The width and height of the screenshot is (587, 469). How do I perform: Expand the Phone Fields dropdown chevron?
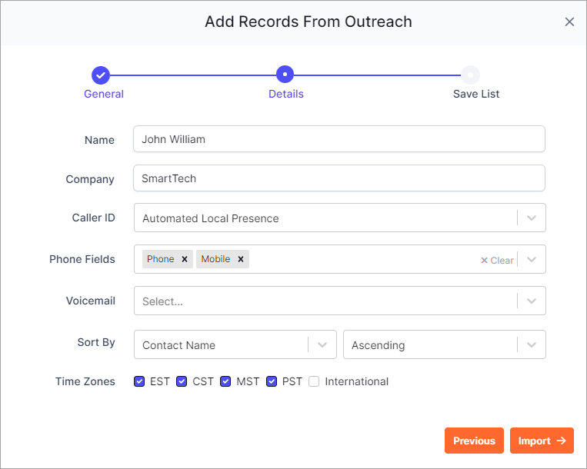531,259
